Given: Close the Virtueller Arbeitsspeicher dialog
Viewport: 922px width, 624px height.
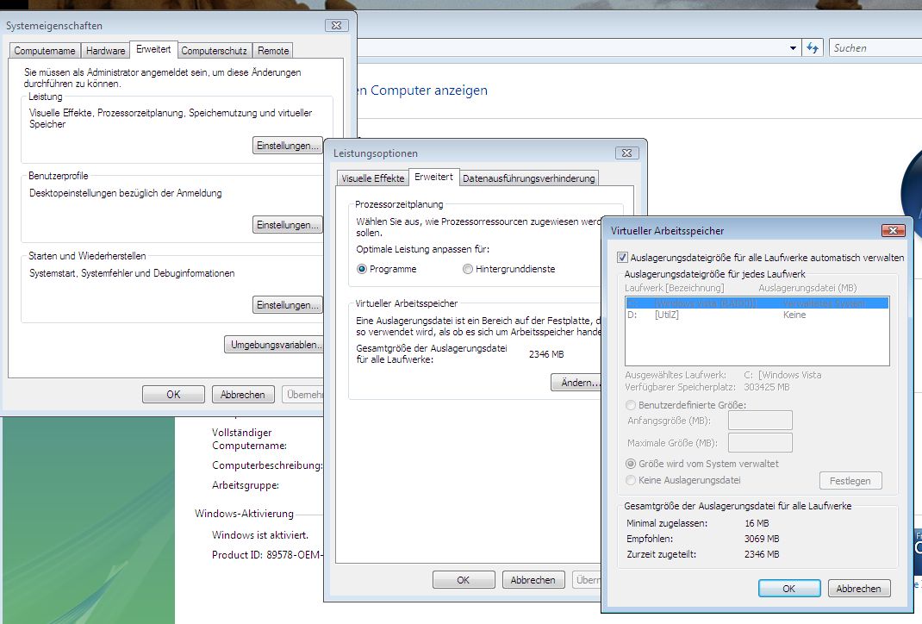Looking at the screenshot, I should [x=892, y=230].
